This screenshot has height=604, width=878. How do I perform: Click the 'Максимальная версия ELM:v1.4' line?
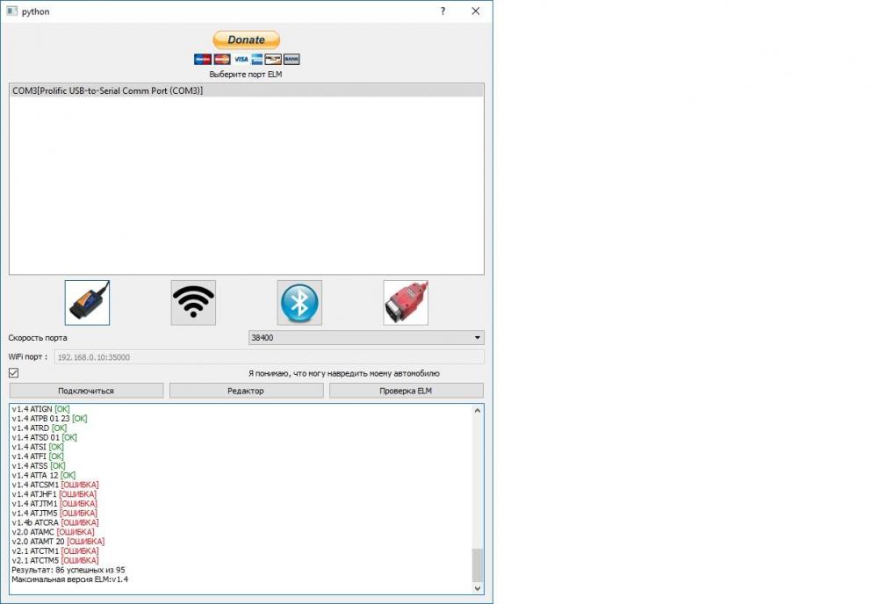click(70, 579)
